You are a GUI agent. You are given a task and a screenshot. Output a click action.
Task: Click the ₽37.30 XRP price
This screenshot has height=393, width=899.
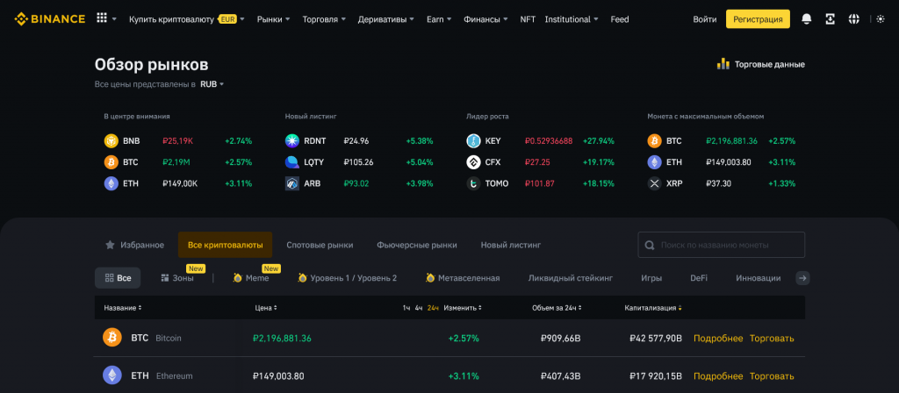[718, 183]
